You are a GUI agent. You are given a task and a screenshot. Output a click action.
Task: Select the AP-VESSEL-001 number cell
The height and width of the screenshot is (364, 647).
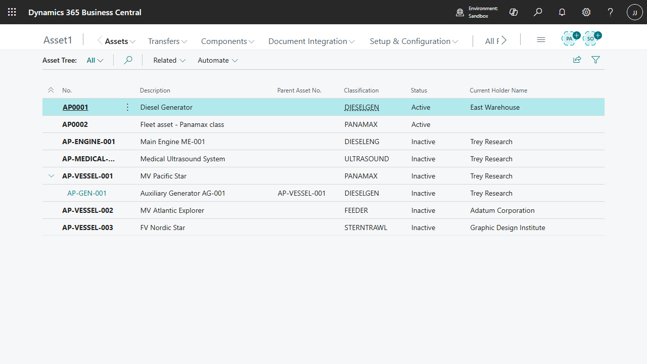(87, 176)
